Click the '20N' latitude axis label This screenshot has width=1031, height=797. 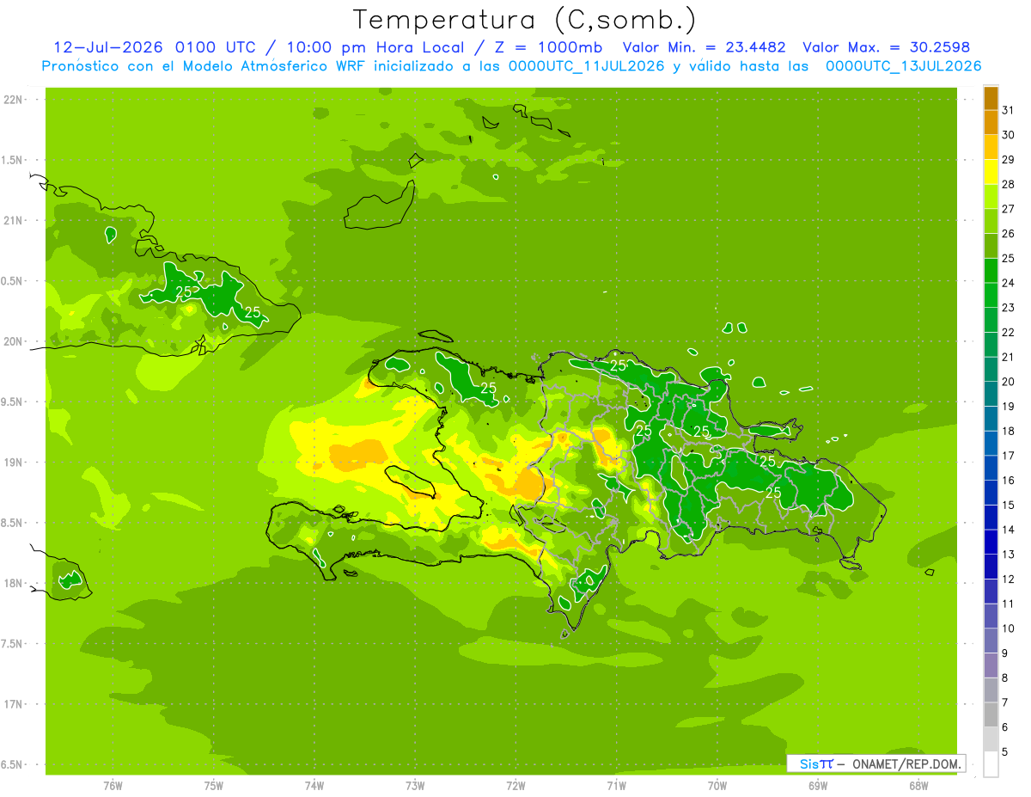pyautogui.click(x=15, y=341)
